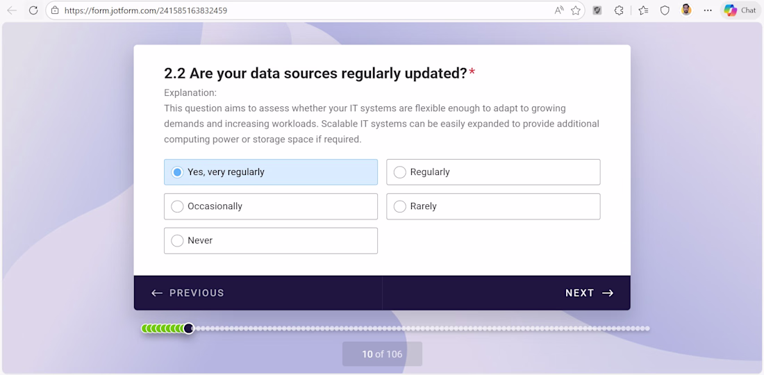Click the browser back arrow
Viewport: 764px width, 375px height.
12,10
